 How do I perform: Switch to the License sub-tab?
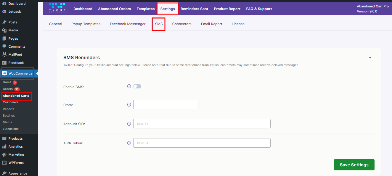point(238,24)
